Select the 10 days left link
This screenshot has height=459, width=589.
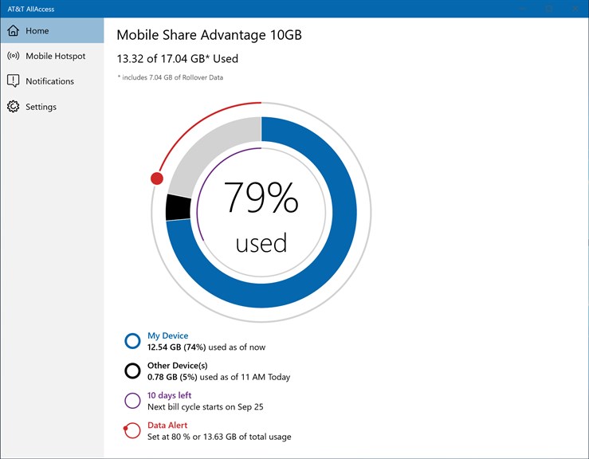coord(169,395)
